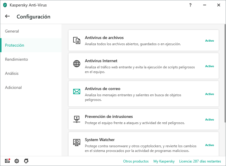Follow the My Kaspersky link

tap(164, 161)
